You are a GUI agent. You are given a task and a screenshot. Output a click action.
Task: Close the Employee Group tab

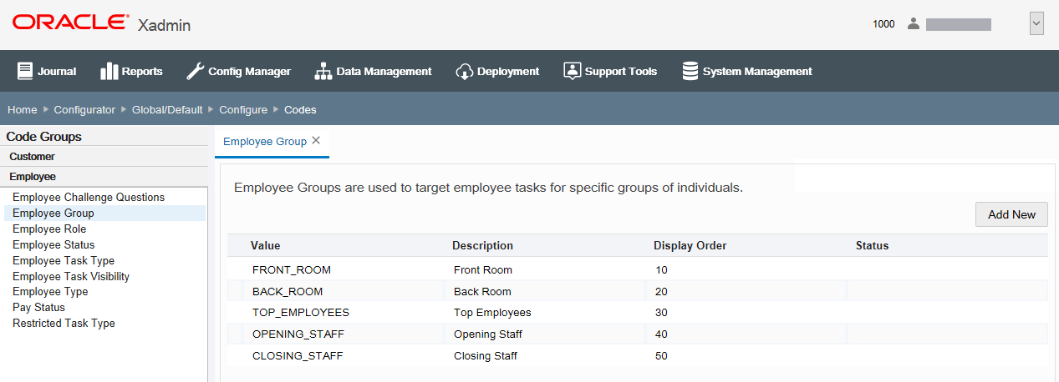pyautogui.click(x=316, y=141)
